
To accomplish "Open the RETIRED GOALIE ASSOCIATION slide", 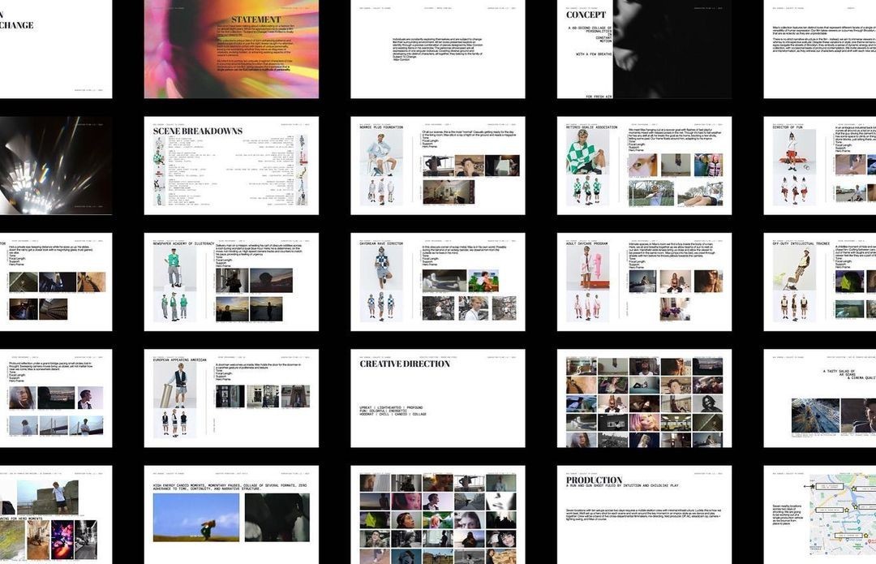I will 644,166.
